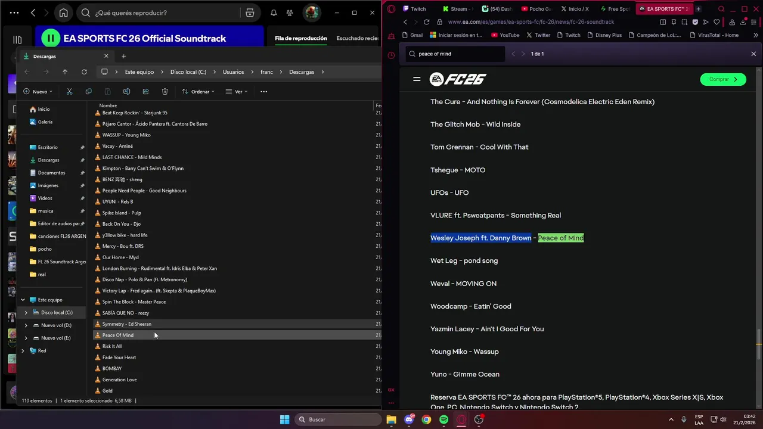Click the browser address bar URL
Screen dimensions: 763x429
[x=531, y=22]
